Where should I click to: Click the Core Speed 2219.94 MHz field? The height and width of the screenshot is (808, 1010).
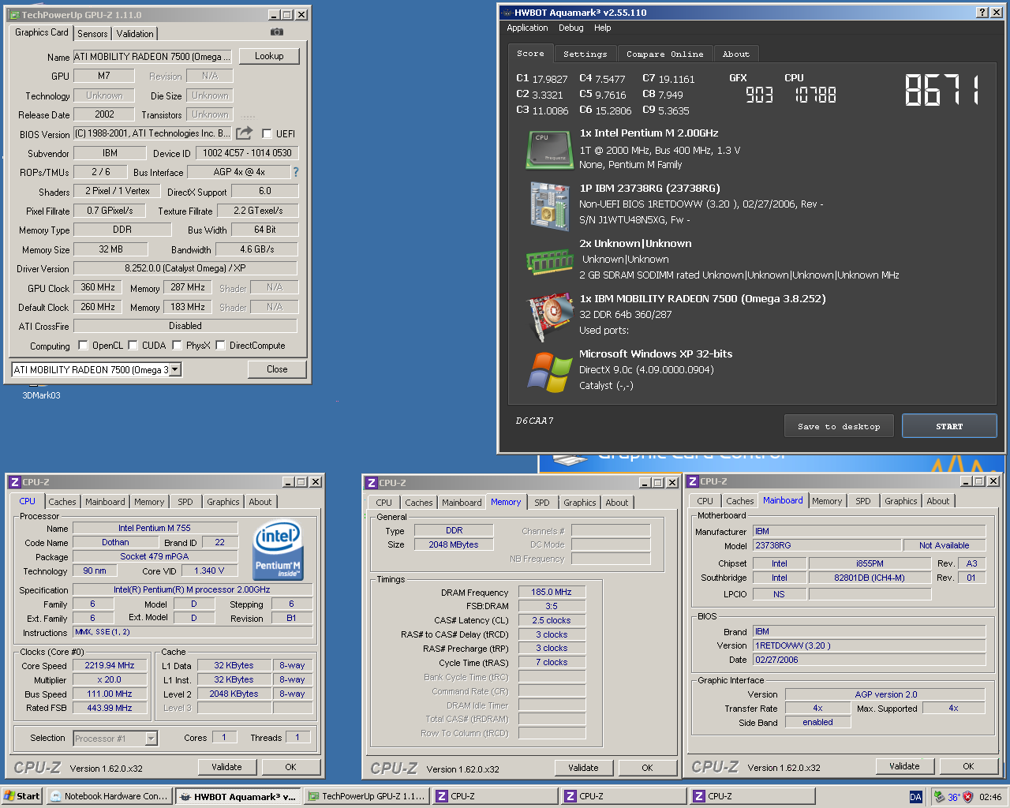coord(109,665)
